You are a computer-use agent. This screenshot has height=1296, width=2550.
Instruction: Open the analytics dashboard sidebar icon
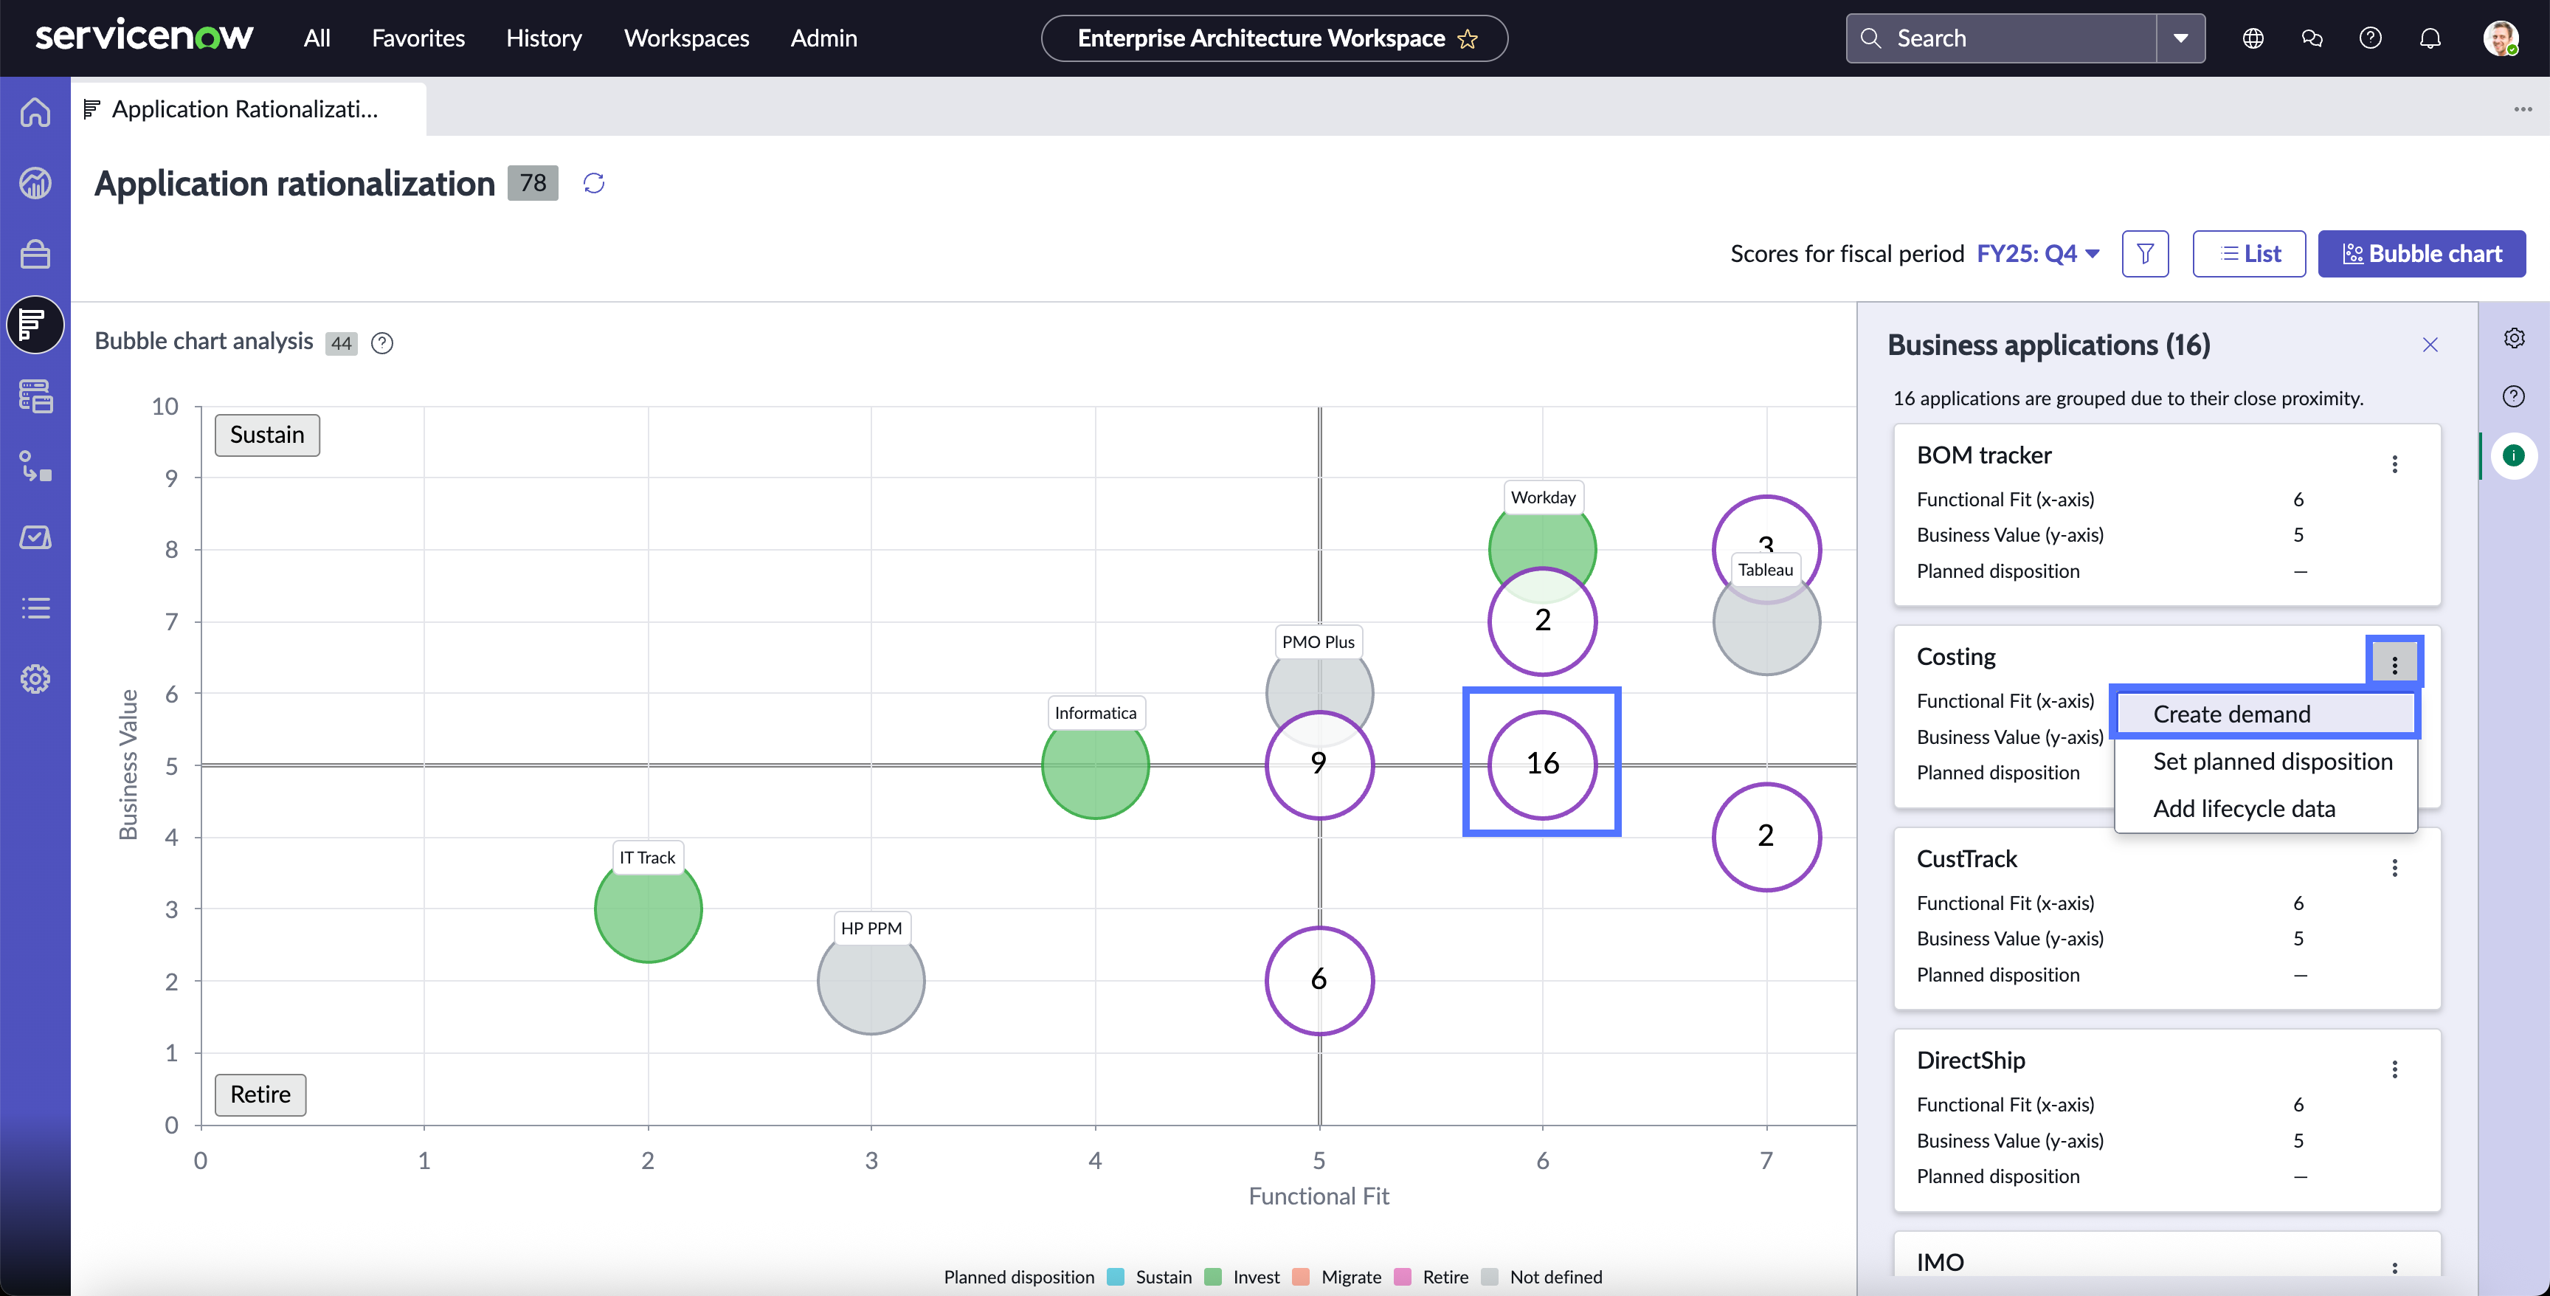[x=35, y=183]
